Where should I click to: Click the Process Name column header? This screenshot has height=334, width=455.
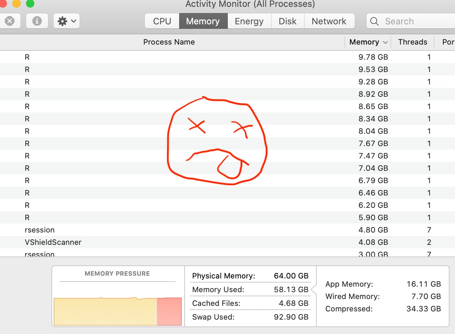coord(169,42)
